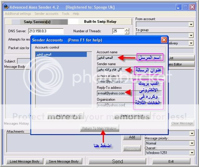Click the Exit button
This screenshot has width=199, height=167.
(171, 161)
